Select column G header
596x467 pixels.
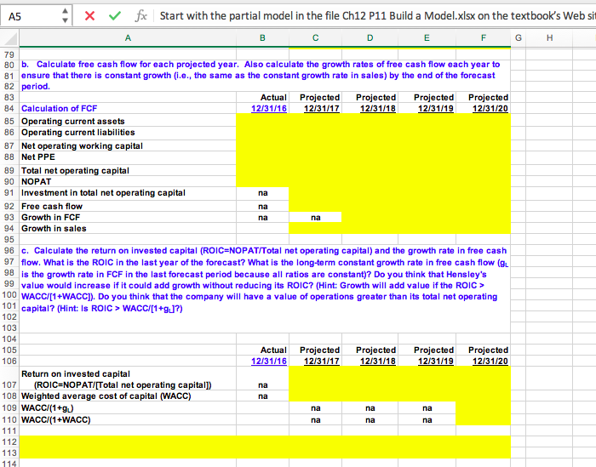tap(518, 38)
